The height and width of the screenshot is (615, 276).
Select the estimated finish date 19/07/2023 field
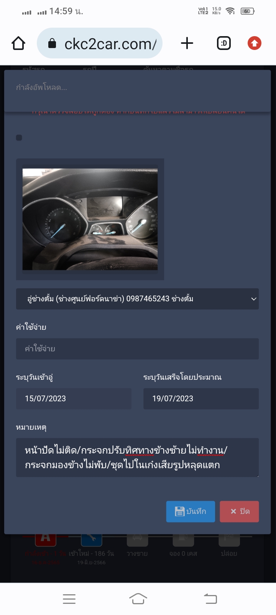coord(201,399)
